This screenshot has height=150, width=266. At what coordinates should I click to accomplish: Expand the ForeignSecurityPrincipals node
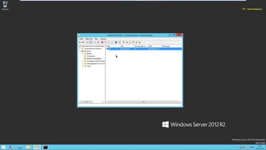pyautogui.click(x=83, y=61)
